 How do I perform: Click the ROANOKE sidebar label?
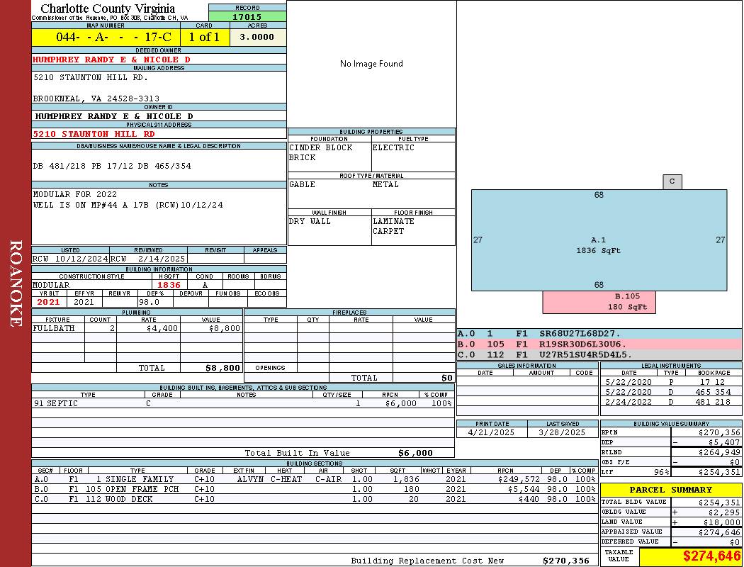click(16, 283)
